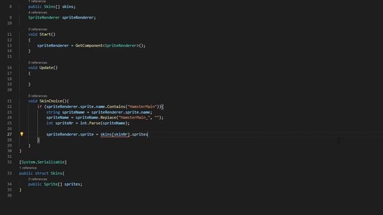This screenshot has width=383, height=215.
Task: Click 'SpriteRenderer' type on line 9
Action: (44, 17)
